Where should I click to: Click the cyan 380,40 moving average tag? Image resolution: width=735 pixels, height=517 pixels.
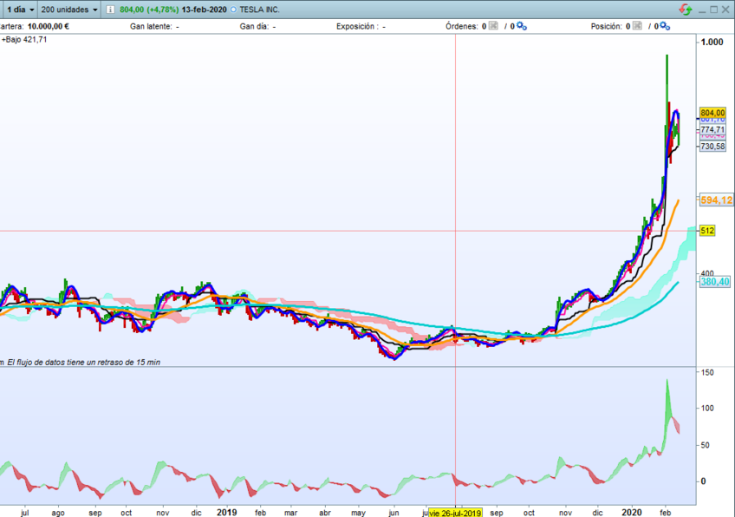(x=715, y=282)
